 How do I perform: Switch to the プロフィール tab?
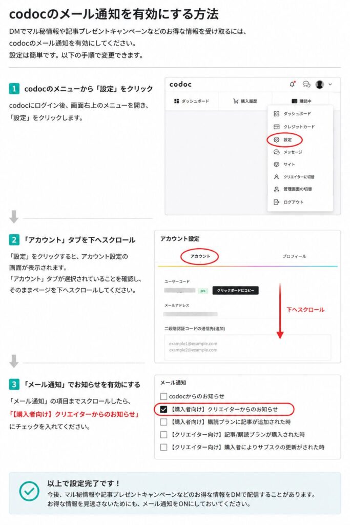tap(294, 256)
